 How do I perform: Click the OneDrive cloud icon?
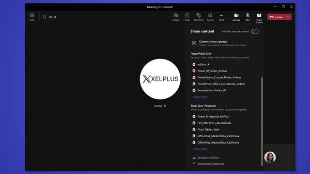click(x=194, y=158)
